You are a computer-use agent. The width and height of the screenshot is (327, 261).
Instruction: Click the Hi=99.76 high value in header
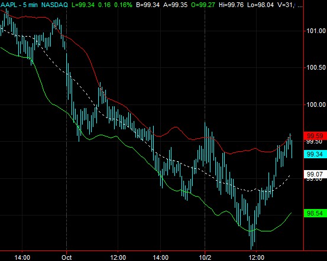pos(231,5)
